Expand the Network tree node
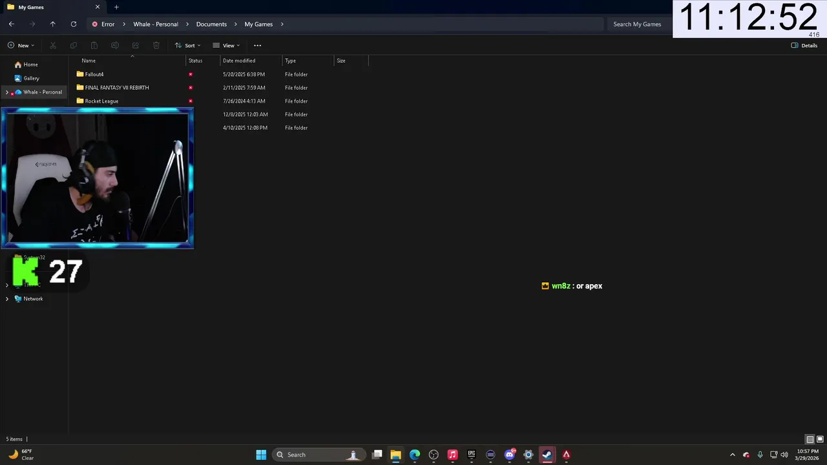827x465 pixels. [7, 298]
